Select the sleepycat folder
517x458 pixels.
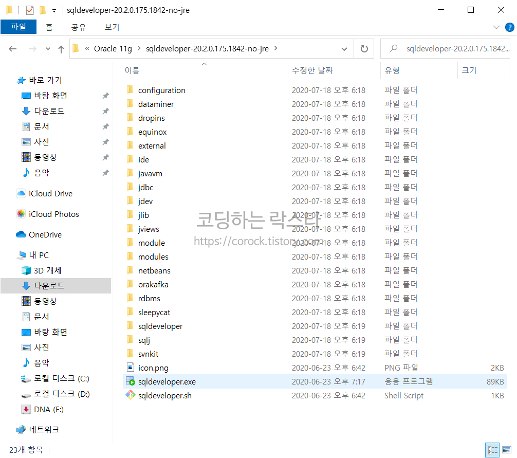pos(154,312)
